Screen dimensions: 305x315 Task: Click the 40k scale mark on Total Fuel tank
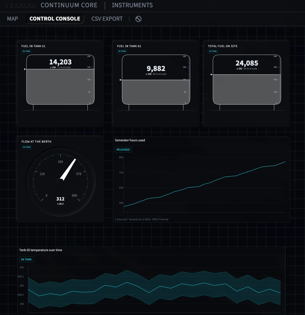(275, 56)
